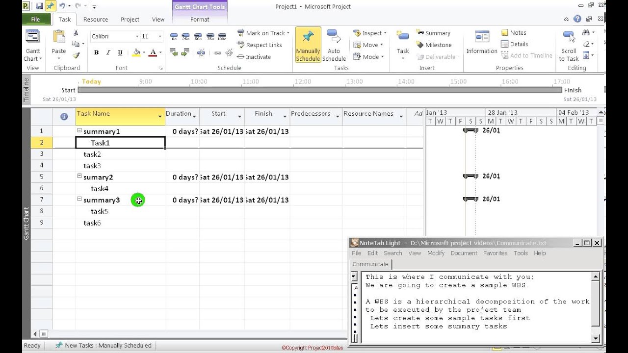Viewport: 628px width, 353px height.
Task: Click the summary3 Gantt bar
Action: [471, 199]
